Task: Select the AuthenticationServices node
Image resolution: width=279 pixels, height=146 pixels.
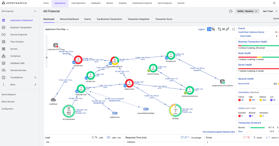Action: [190, 90]
